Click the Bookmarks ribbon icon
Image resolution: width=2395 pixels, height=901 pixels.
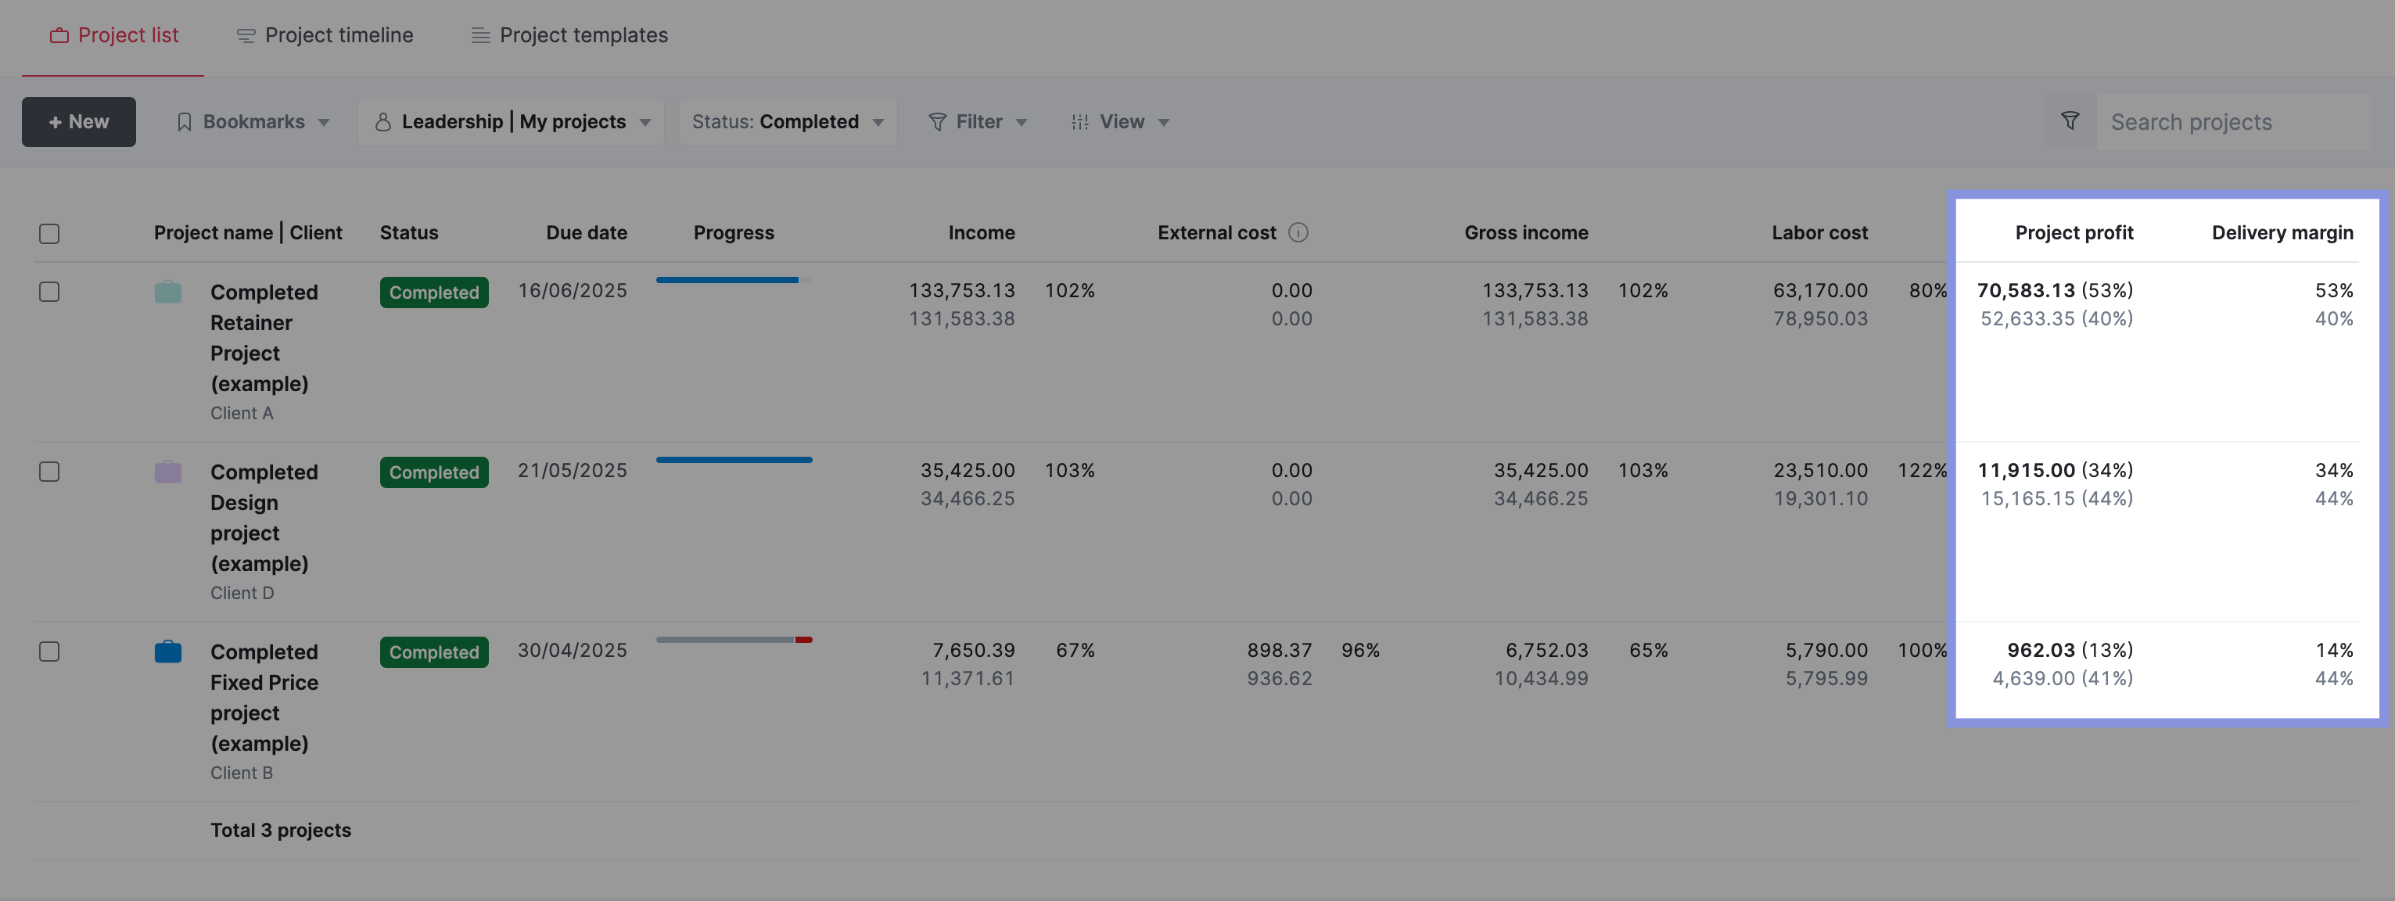coord(184,122)
